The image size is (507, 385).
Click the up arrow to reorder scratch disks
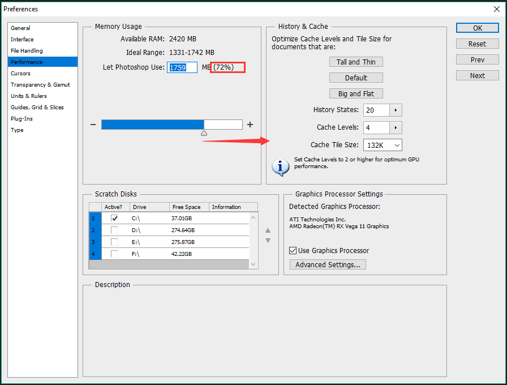pyautogui.click(x=268, y=230)
